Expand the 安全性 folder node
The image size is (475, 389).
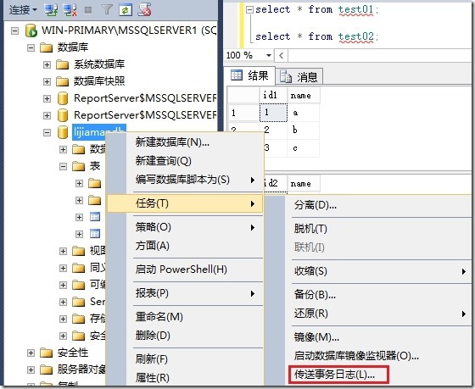click(x=31, y=353)
